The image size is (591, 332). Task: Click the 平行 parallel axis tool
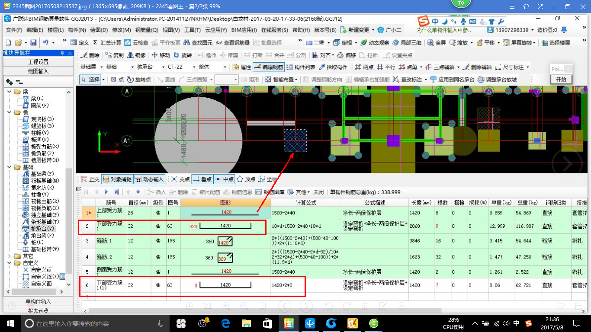coord(385,67)
